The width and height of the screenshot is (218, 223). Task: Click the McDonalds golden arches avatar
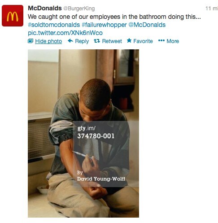pos(13,16)
